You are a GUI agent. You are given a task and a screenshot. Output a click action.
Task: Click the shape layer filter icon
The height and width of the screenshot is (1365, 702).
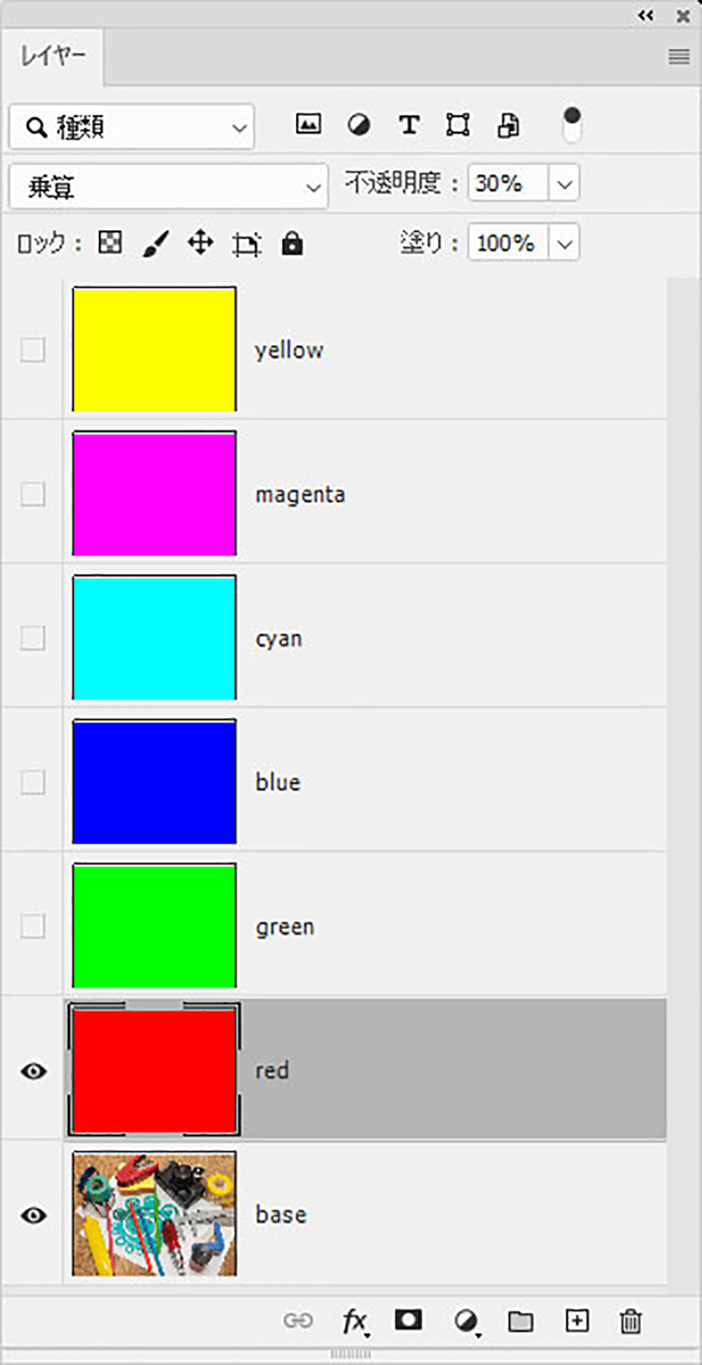(458, 125)
